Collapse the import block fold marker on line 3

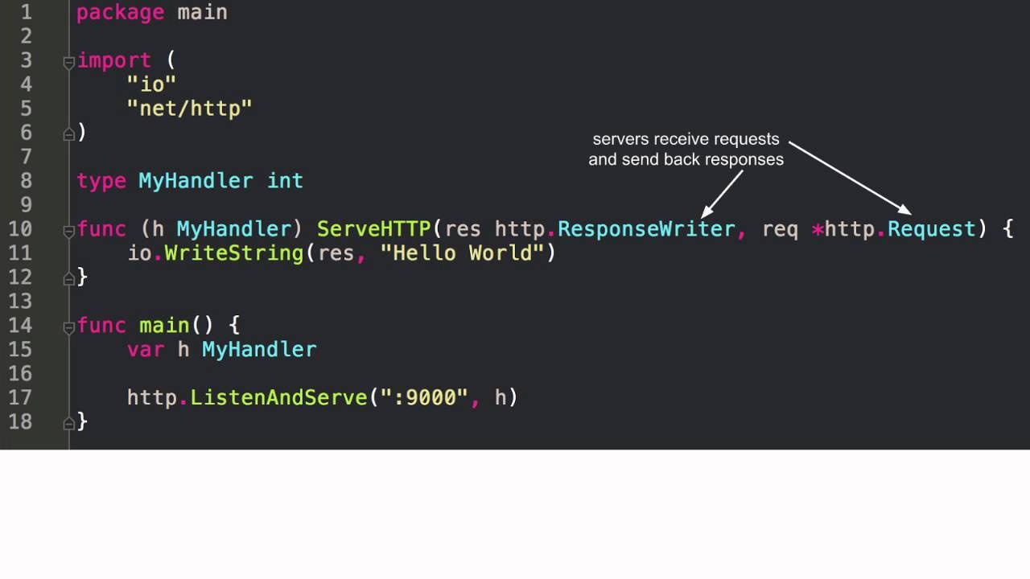click(x=69, y=63)
